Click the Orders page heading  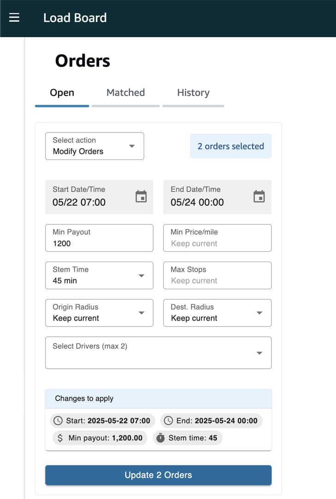coord(83,61)
